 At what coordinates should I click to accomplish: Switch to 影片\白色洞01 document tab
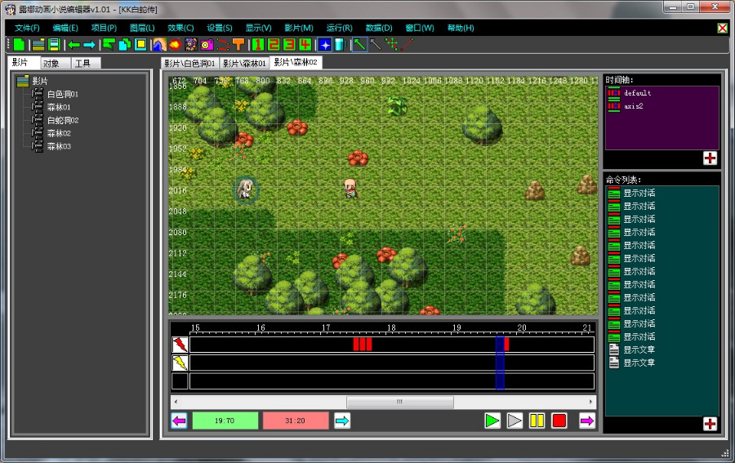click(x=189, y=63)
